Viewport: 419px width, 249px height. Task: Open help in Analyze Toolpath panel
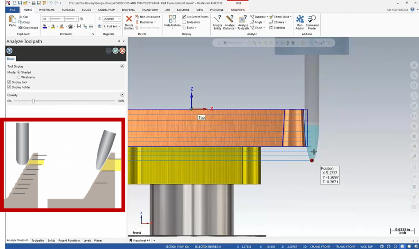coord(9,51)
